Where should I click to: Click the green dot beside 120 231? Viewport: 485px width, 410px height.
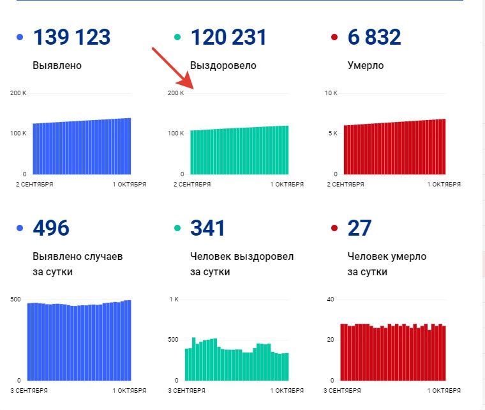pos(178,38)
